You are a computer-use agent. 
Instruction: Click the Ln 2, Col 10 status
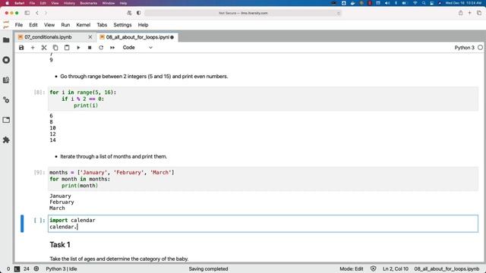click(x=396, y=269)
